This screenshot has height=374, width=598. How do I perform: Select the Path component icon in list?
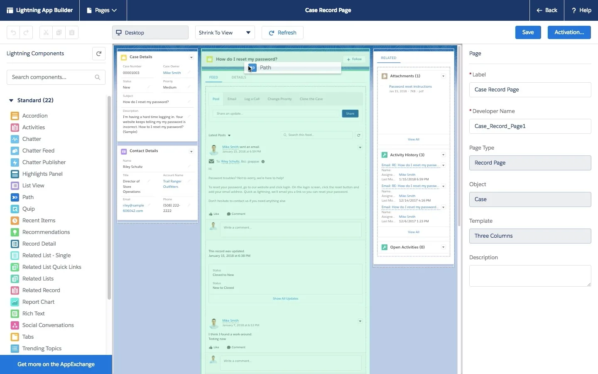[15, 197]
